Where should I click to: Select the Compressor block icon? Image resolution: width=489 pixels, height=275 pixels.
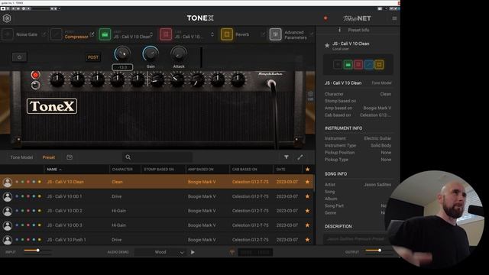(x=56, y=34)
